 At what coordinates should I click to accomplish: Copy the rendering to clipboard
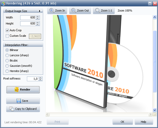(23, 109)
